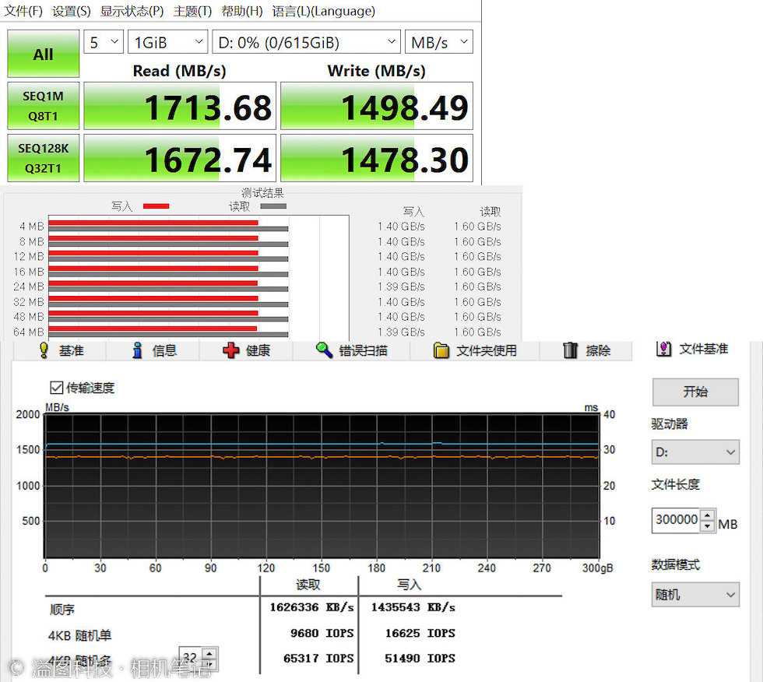Click the 4 MB red write bar
Viewport: 763px width, 682px height.
coord(153,223)
